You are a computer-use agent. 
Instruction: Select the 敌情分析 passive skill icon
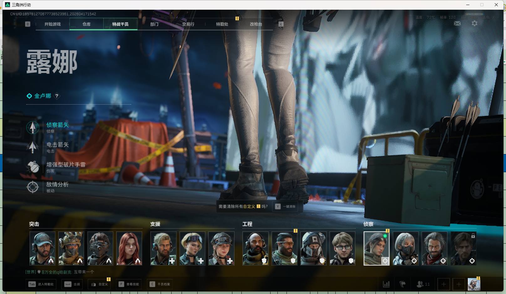click(x=33, y=187)
